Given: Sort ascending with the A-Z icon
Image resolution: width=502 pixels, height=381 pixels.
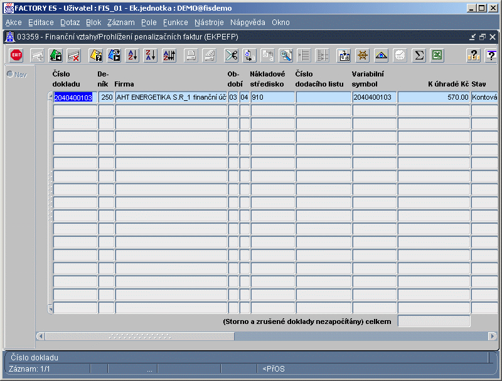Looking at the screenshot, I should 132,55.
